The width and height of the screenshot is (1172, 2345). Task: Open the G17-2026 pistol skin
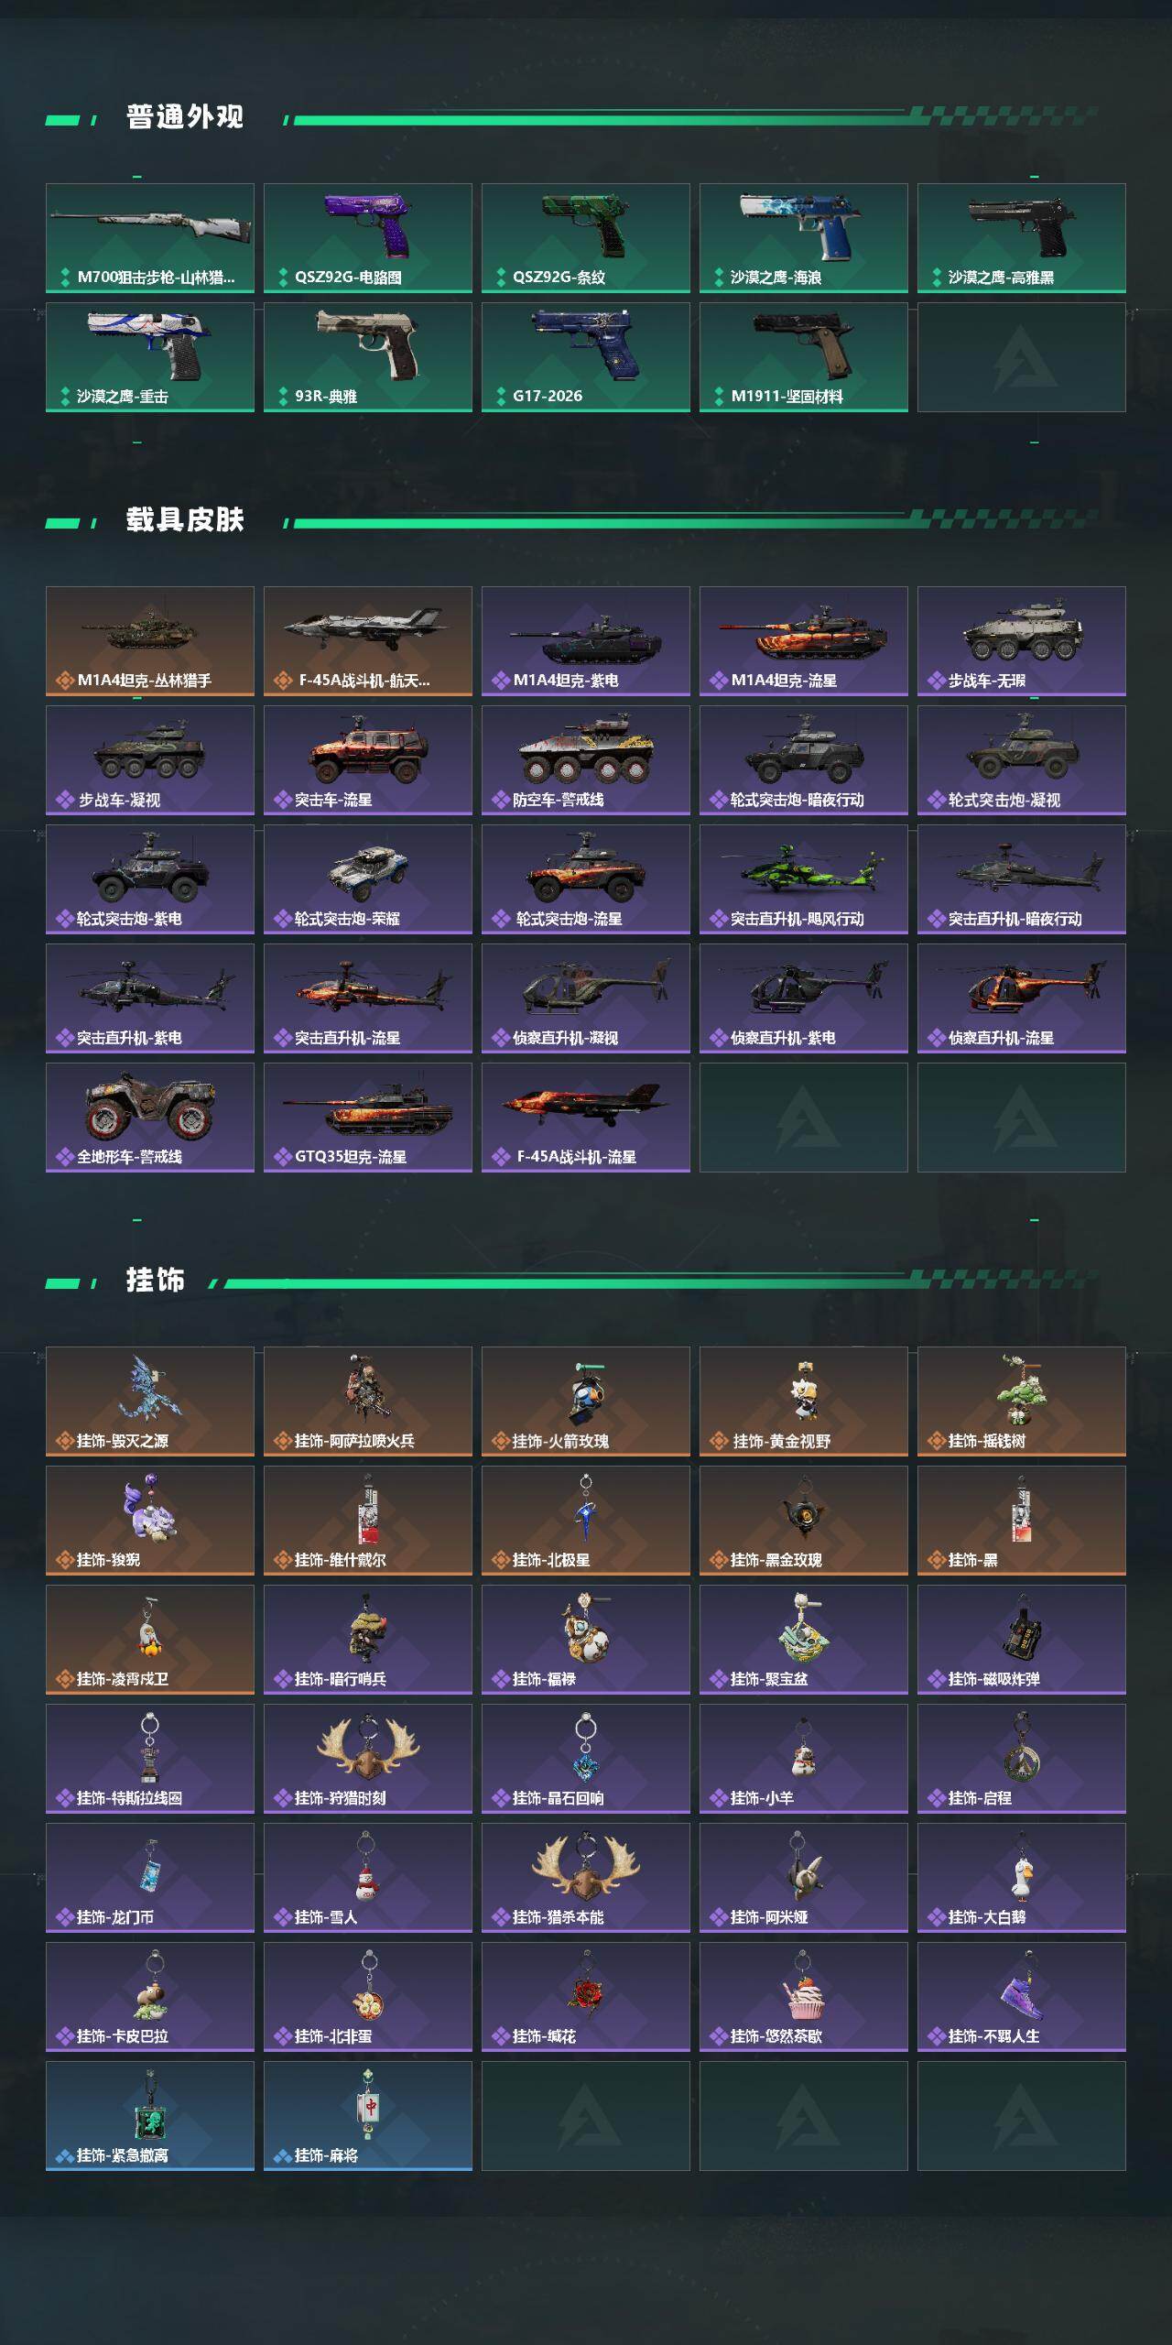pos(586,357)
